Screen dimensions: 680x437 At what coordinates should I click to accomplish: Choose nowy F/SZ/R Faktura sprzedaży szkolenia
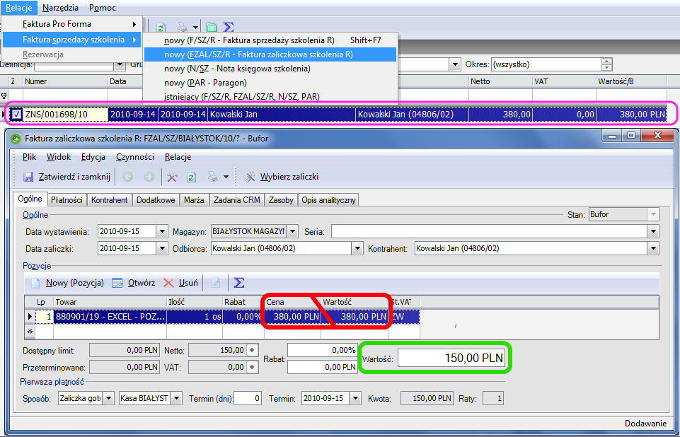click(270, 40)
